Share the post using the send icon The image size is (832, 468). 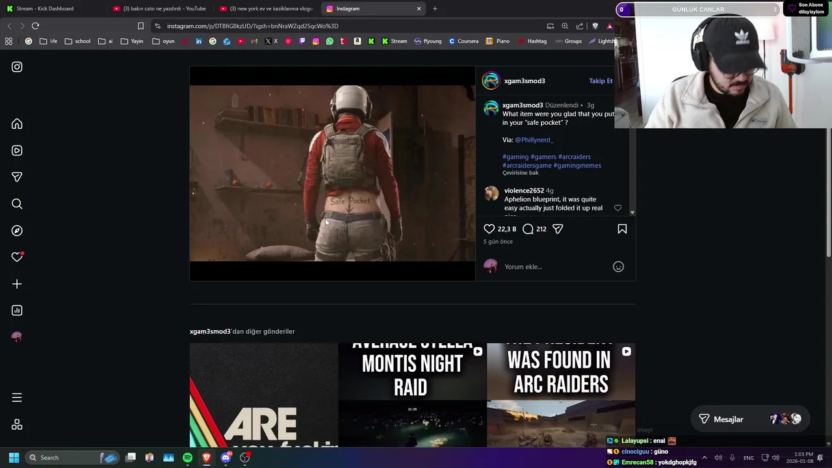click(x=558, y=229)
